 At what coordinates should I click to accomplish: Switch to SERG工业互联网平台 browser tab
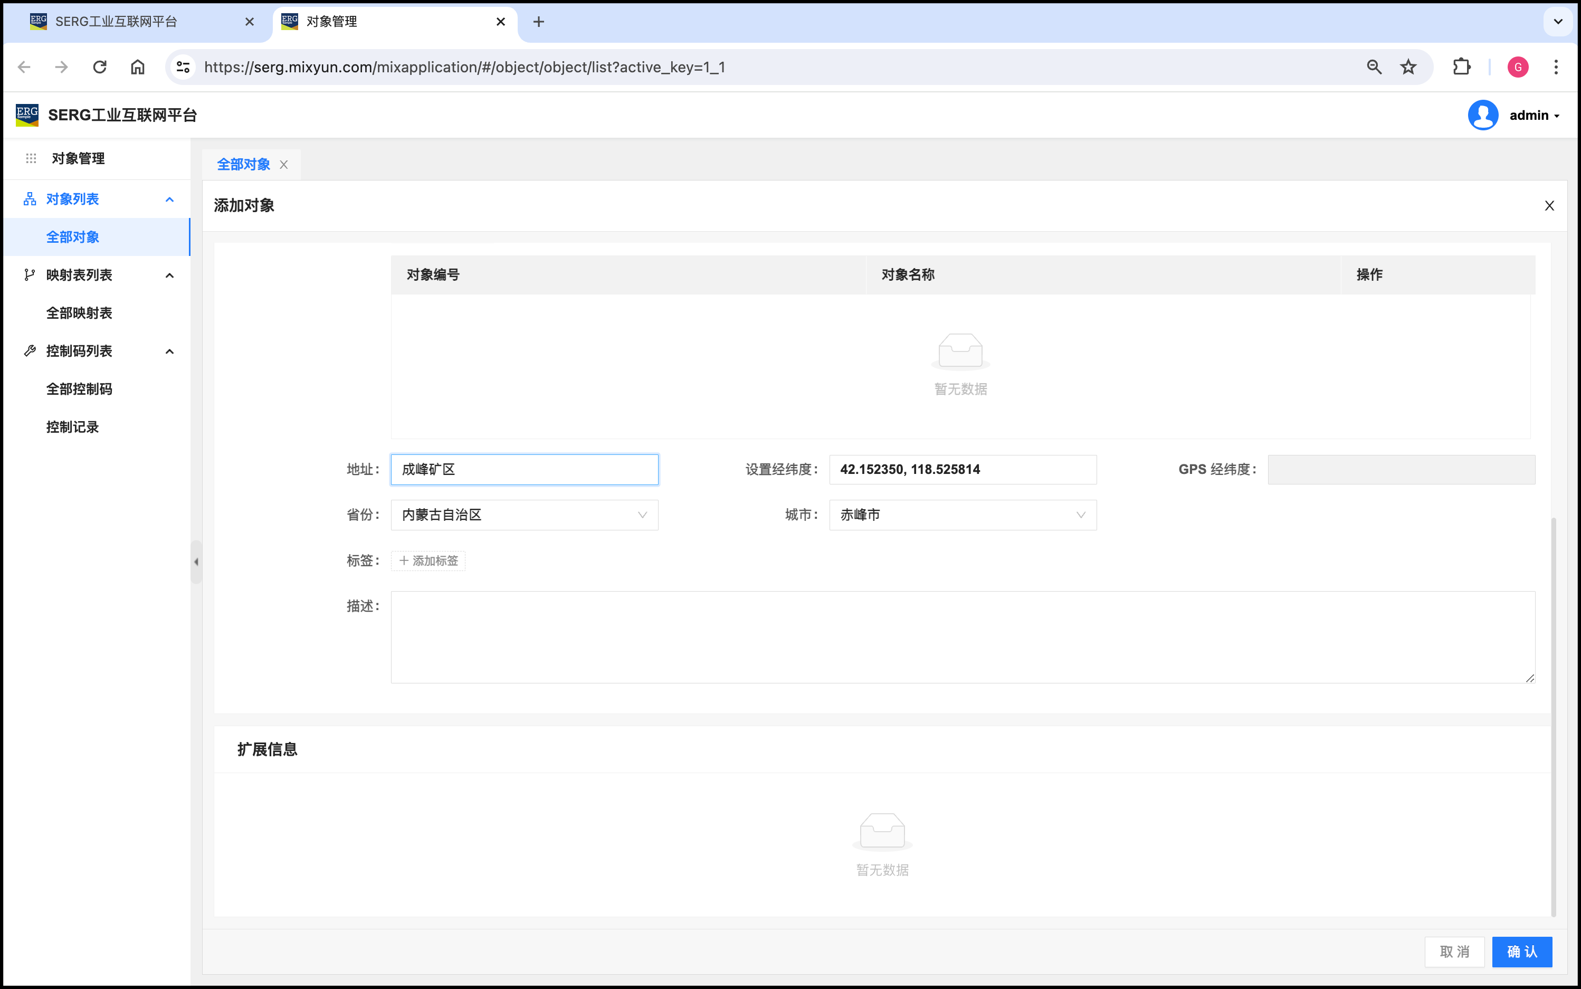pos(117,22)
